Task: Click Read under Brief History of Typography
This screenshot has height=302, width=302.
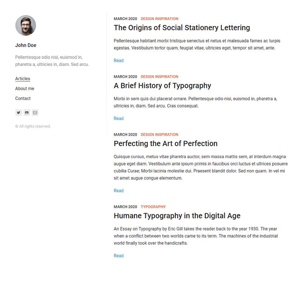Action: pyautogui.click(x=119, y=118)
